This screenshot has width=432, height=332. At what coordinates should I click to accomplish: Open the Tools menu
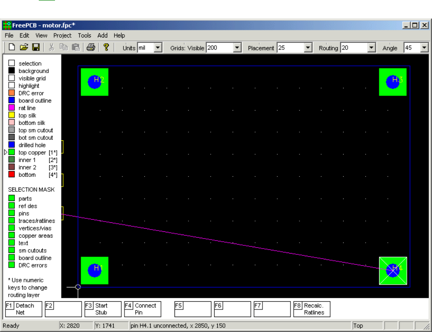click(x=84, y=36)
